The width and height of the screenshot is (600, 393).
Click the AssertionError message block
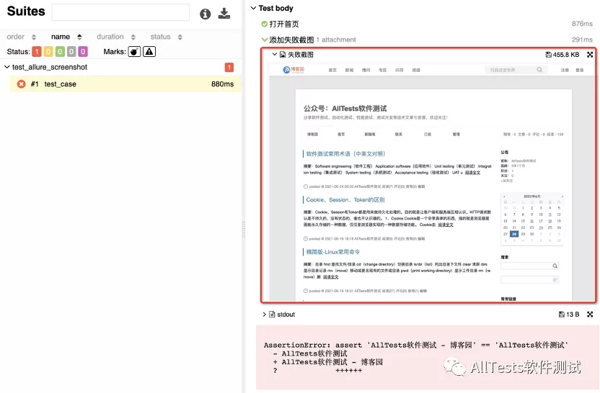pyautogui.click(x=427, y=358)
